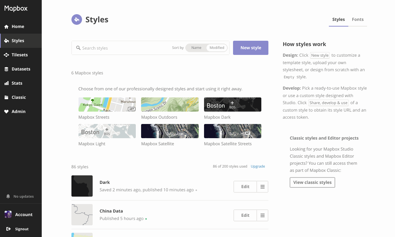Click the China Data style title
395x237 pixels.
click(111, 211)
